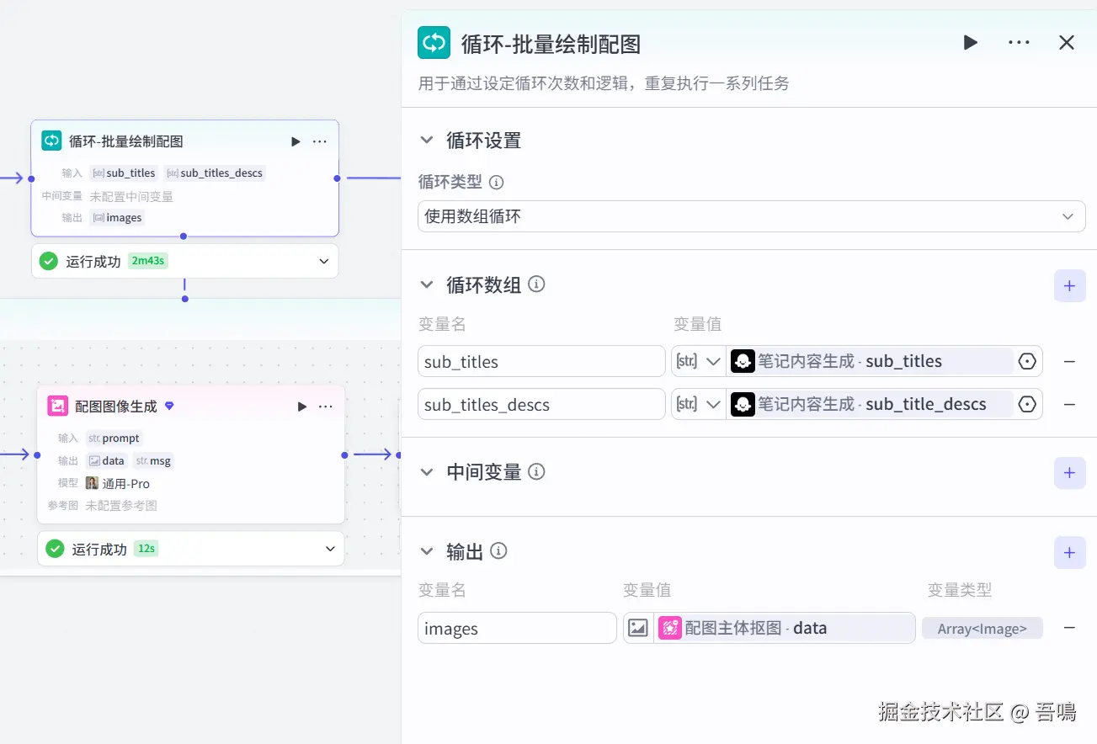Show info tooltip for 输出
Screen dimensions: 1097x744
(498, 551)
